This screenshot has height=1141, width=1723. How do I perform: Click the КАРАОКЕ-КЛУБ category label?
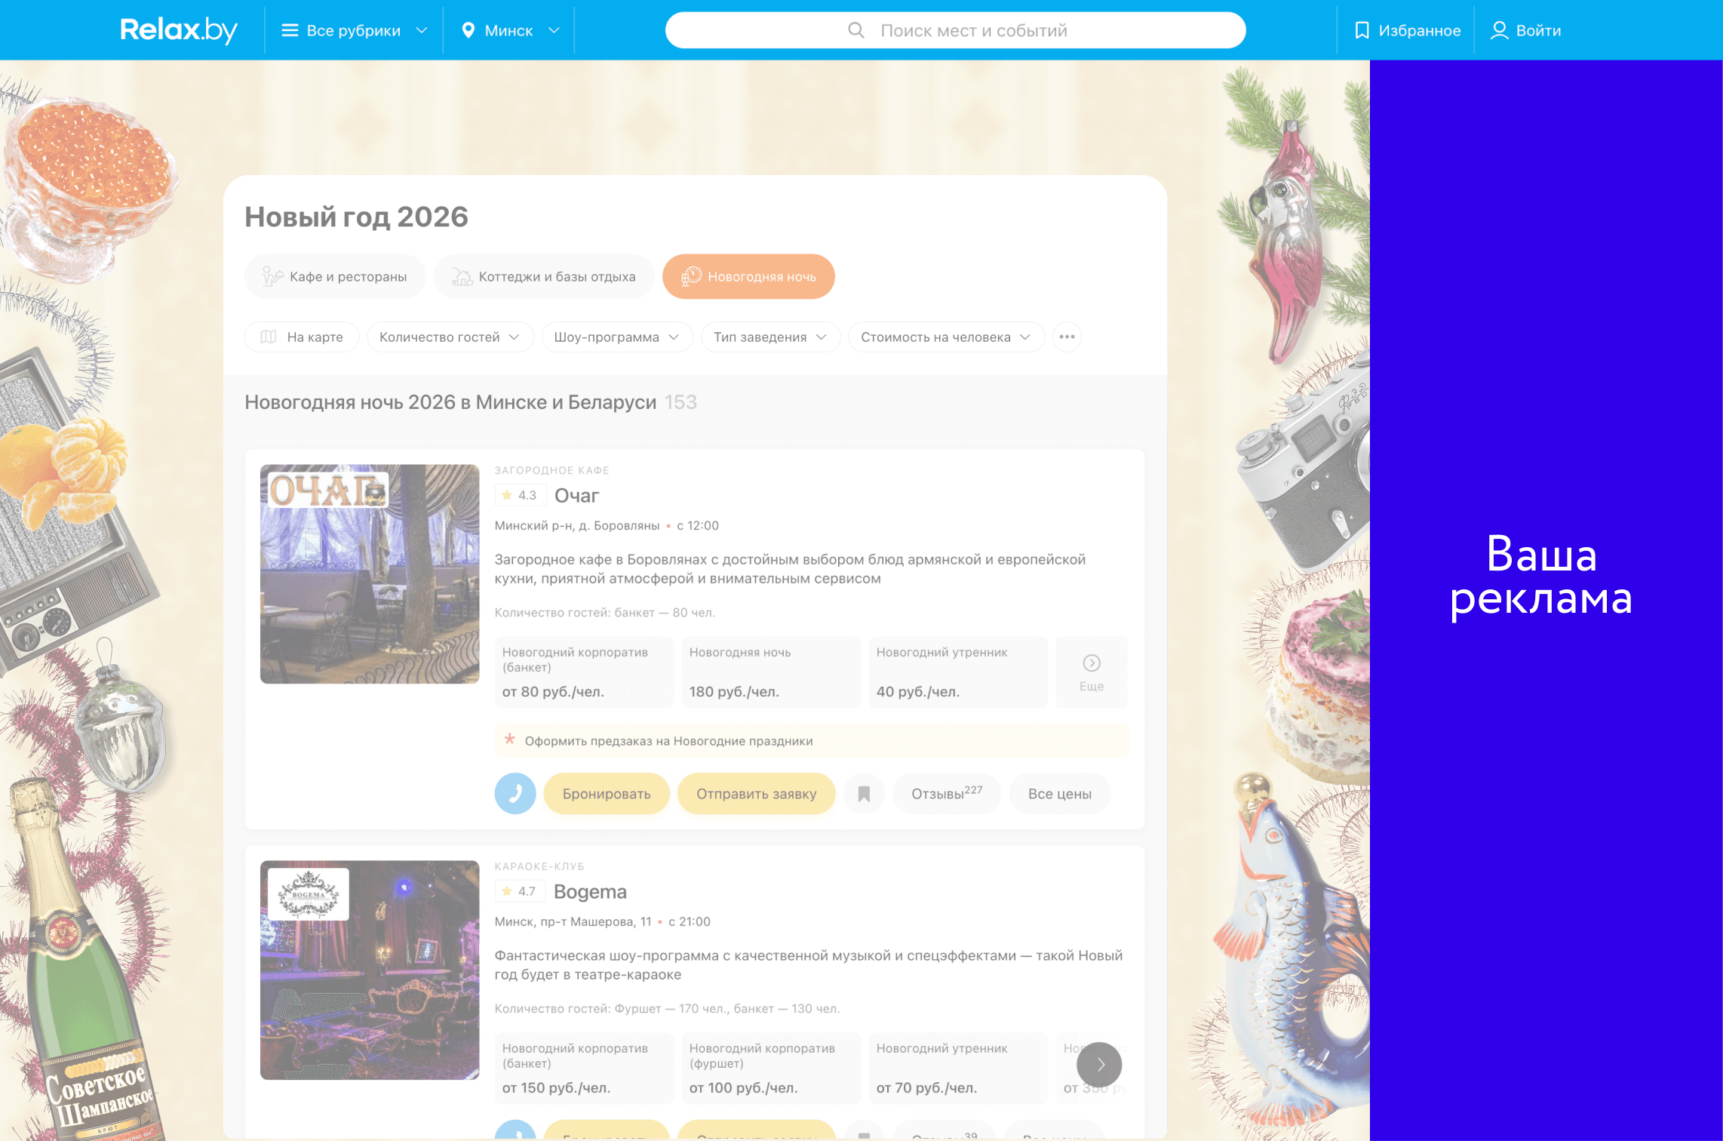539,866
